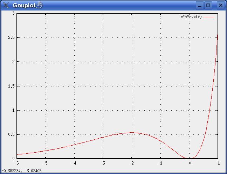Click the x-axis label -2

tap(132, 163)
